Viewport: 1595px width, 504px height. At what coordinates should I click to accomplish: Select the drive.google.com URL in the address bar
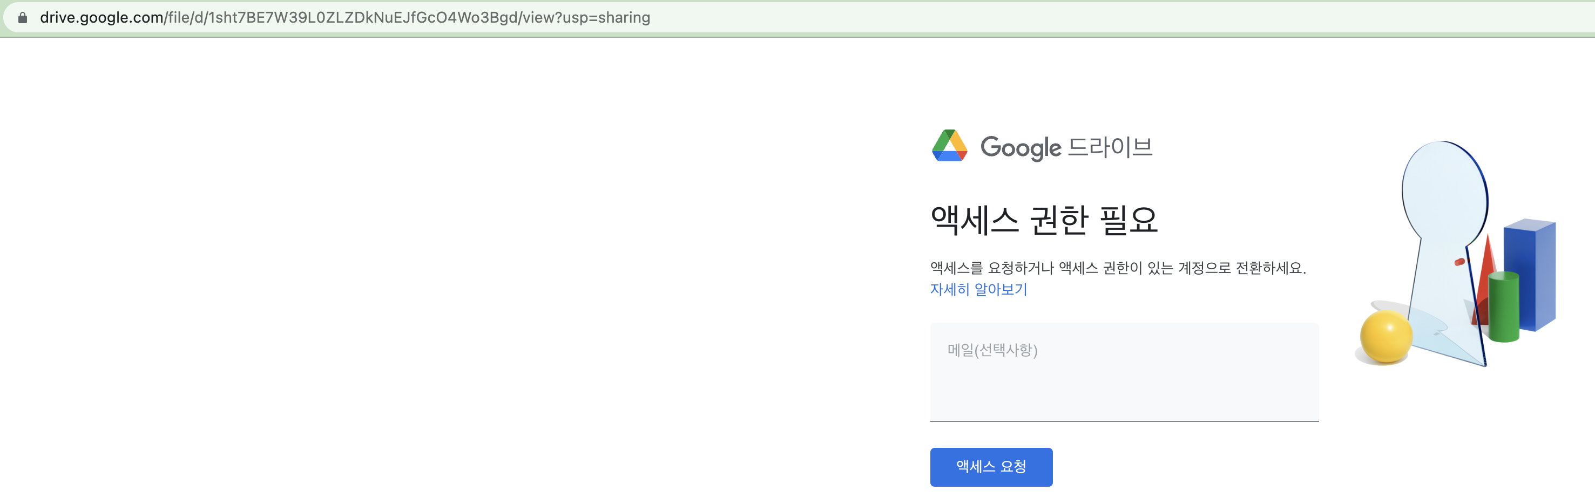(345, 17)
